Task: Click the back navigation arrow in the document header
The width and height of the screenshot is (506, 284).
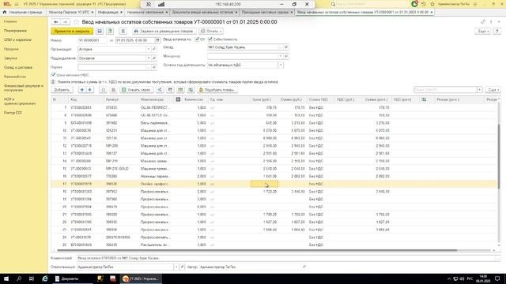Action: (56, 22)
